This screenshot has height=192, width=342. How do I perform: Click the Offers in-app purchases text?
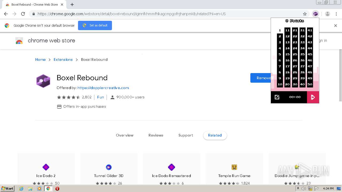(x=84, y=107)
